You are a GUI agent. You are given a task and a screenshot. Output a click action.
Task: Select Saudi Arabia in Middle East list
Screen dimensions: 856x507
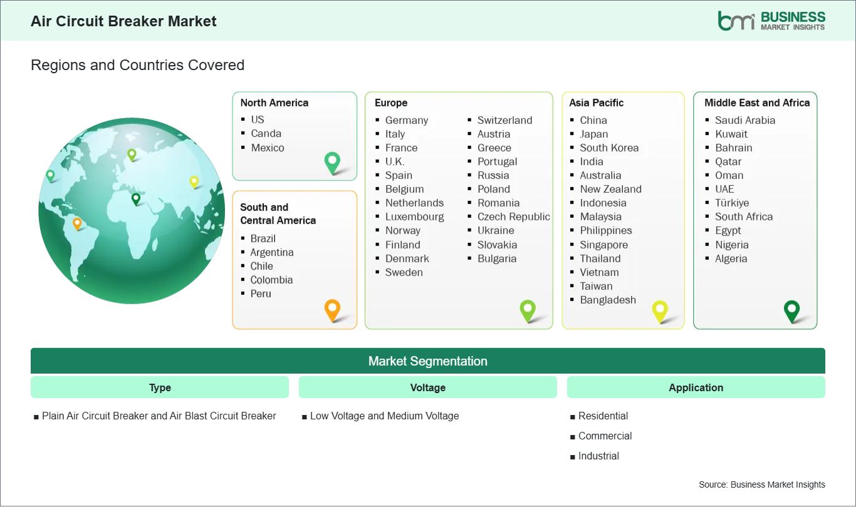tap(745, 120)
